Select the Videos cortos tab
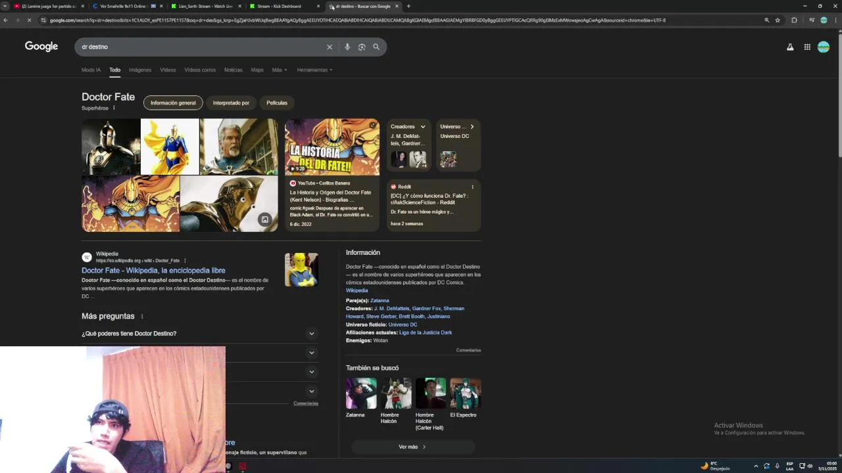Screen dimensions: 842x473 pos(200,70)
